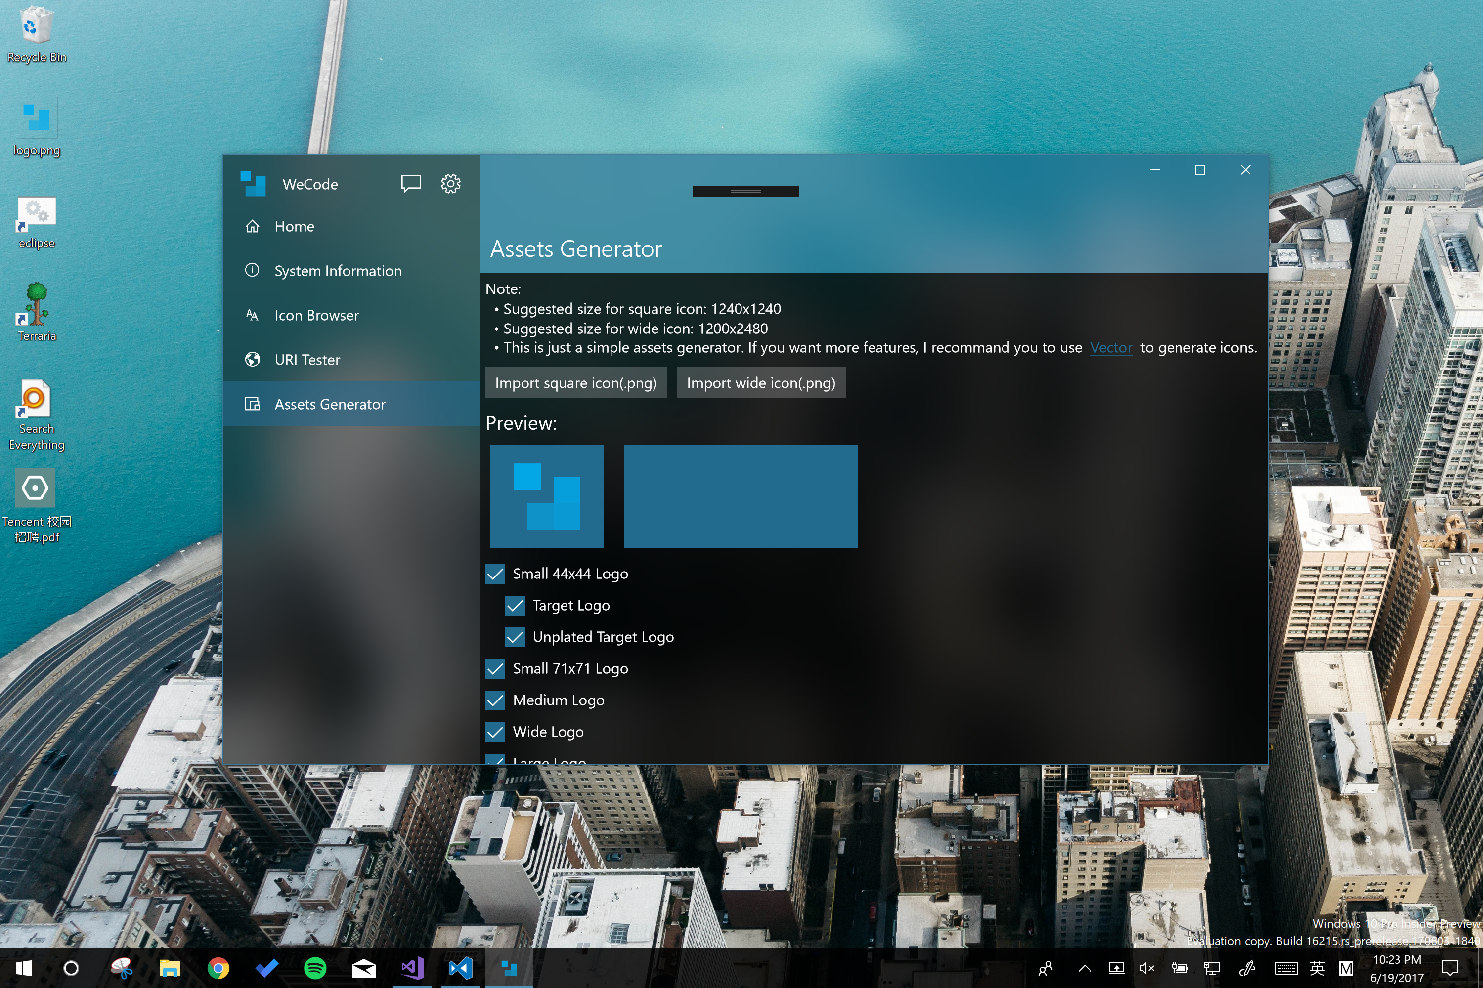This screenshot has height=988, width=1483.
Task: Select Assets Generator in sidebar
Action: pos(351,404)
